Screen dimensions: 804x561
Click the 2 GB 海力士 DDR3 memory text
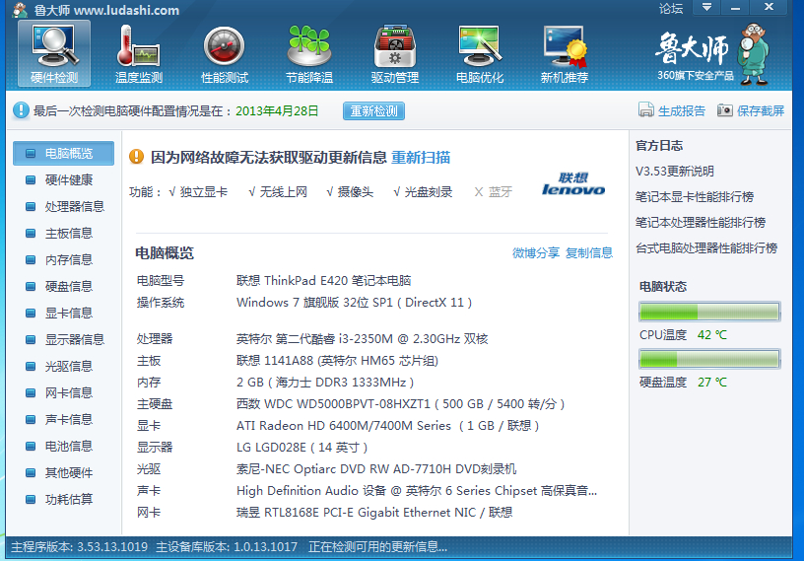pyautogui.click(x=325, y=382)
